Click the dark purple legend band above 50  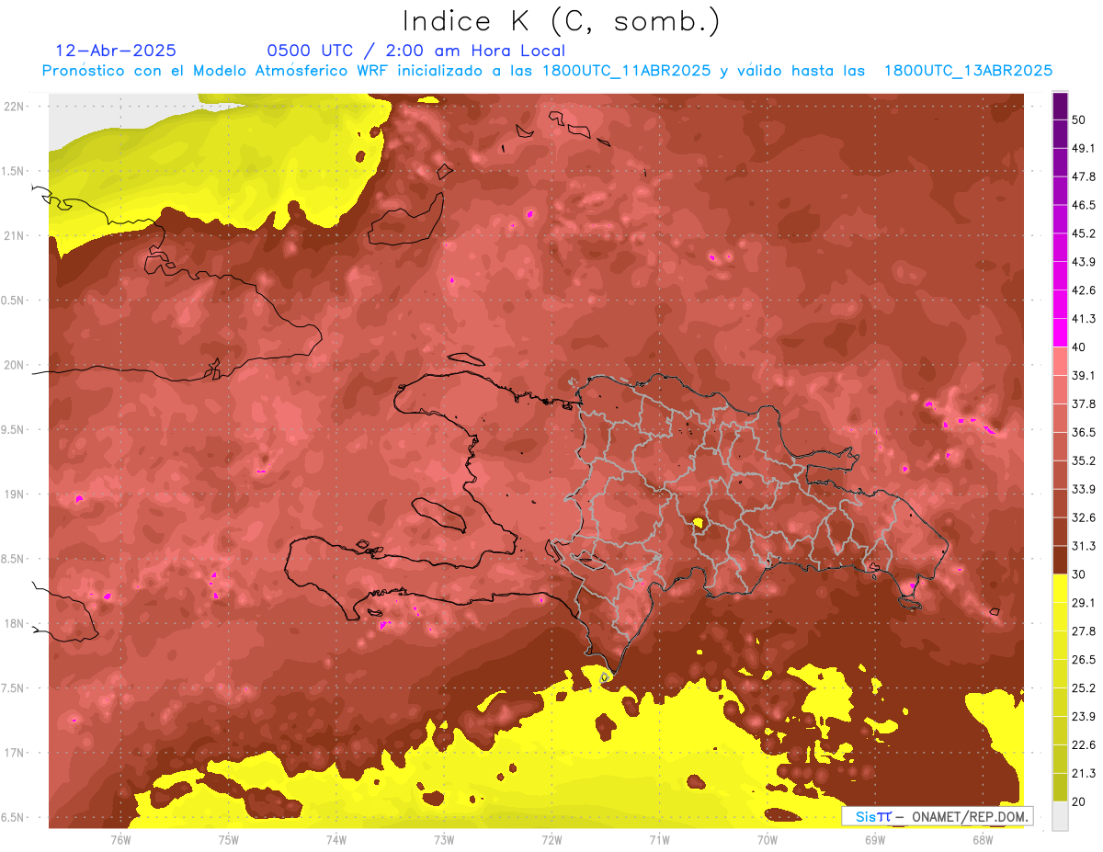click(1060, 104)
